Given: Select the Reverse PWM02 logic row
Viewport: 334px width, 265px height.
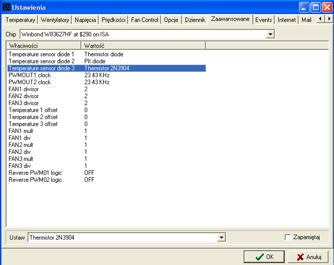Looking at the screenshot, I should 107,180.
